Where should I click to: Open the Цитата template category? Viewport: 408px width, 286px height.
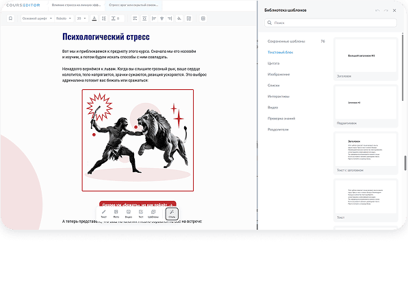pyautogui.click(x=273, y=63)
